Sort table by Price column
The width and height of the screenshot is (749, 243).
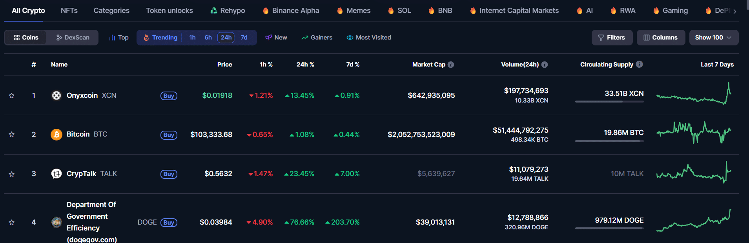coord(225,65)
